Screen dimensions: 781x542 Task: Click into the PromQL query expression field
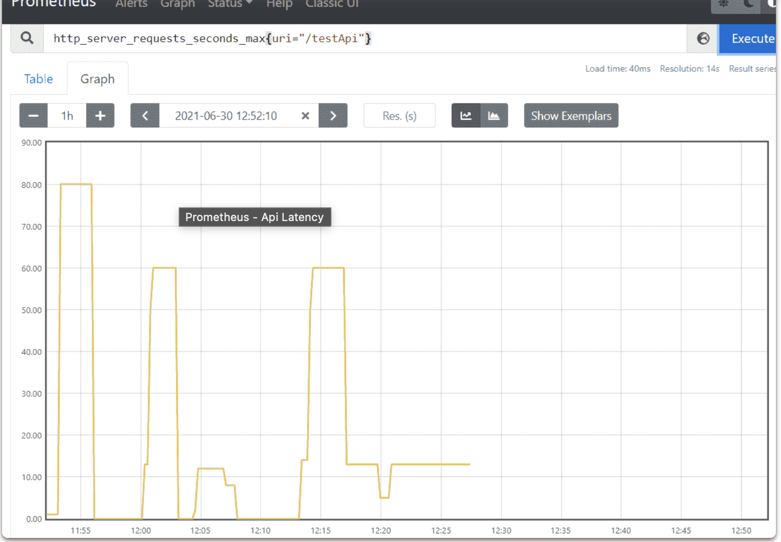pyautogui.click(x=356, y=38)
